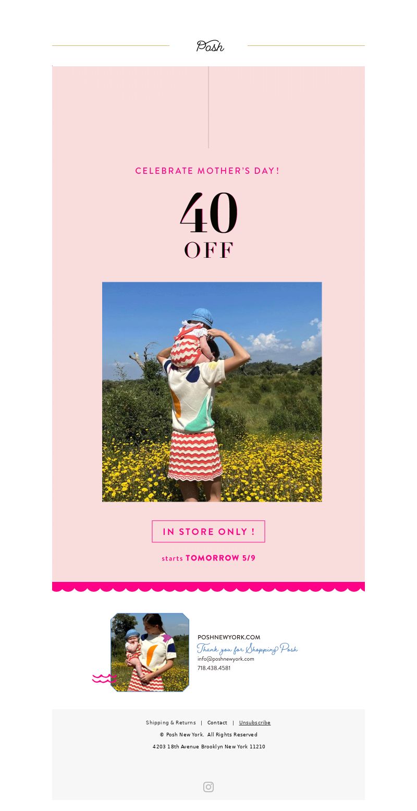Click the OFF text below 40
Image resolution: width=417 pixels, height=811 pixels.
209,251
